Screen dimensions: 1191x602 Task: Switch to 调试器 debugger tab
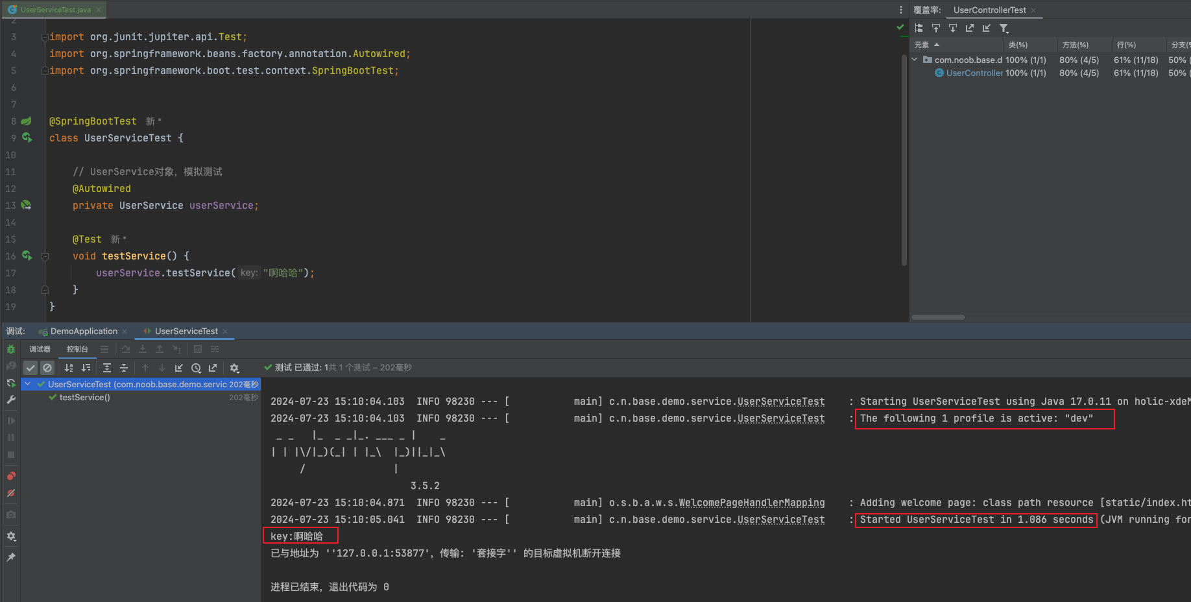(x=40, y=349)
